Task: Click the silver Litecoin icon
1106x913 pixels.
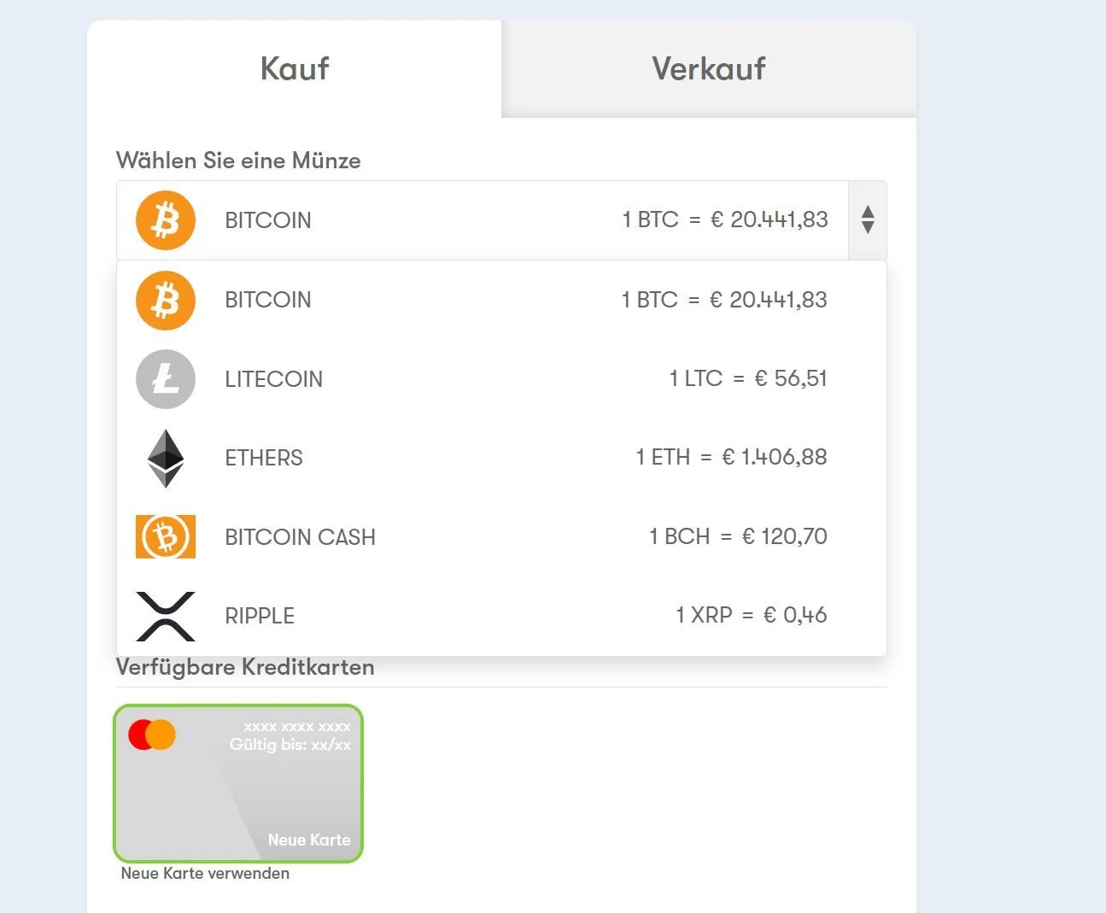Action: (166, 379)
